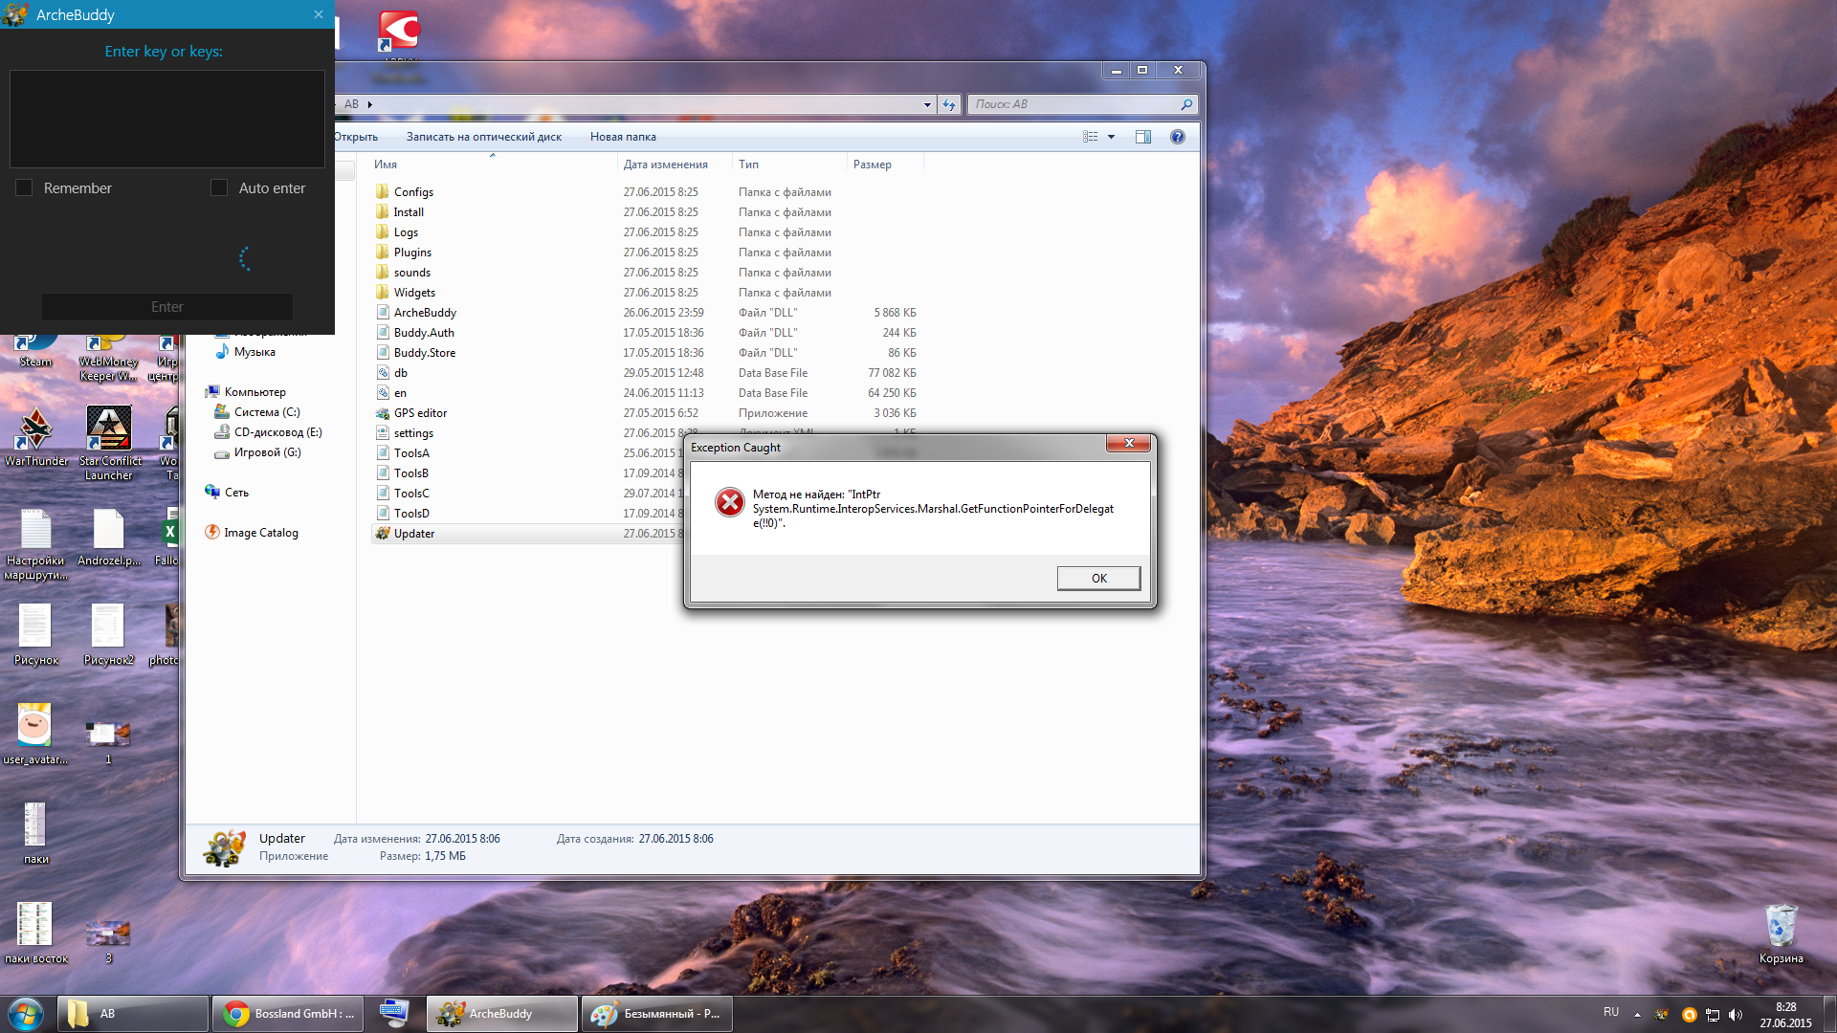Expand the address bar history dropdown

[x=926, y=104]
